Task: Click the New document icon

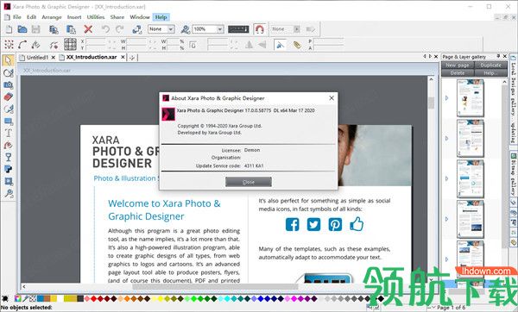Action: pyautogui.click(x=9, y=29)
